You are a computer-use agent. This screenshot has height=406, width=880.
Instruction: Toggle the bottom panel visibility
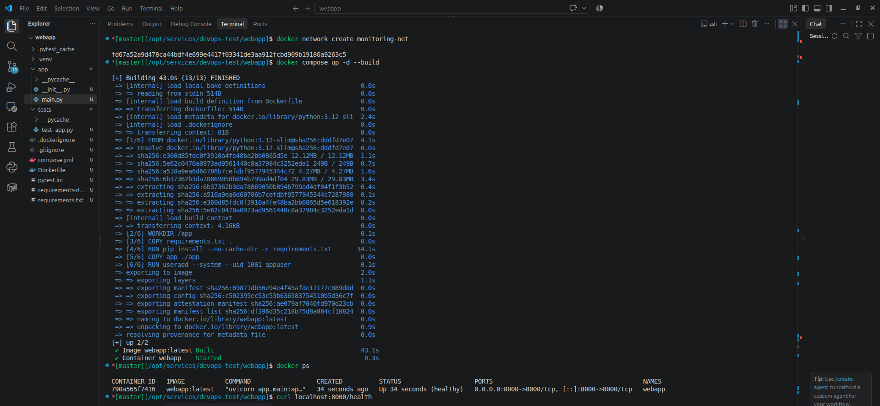click(x=817, y=8)
